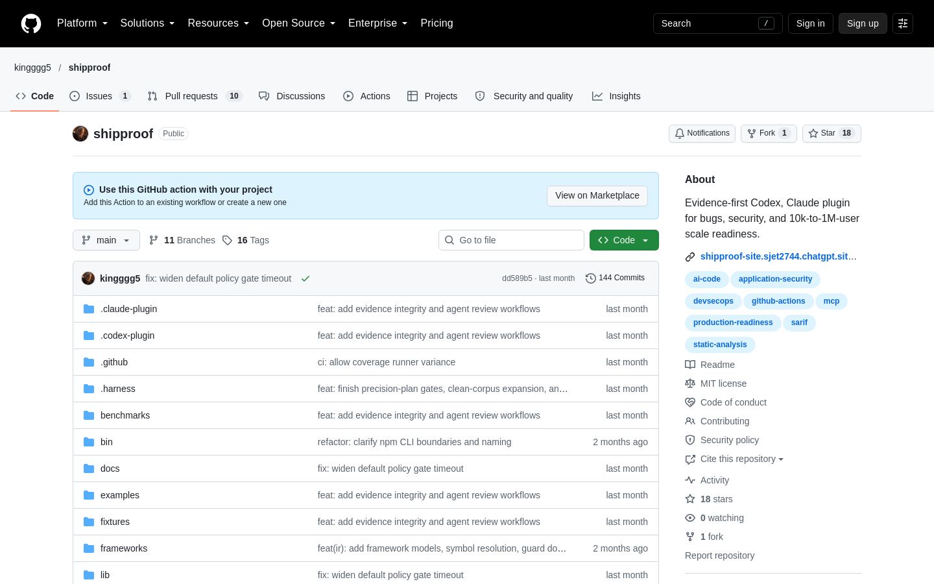934x584 pixels.
Task: Fork the shipproof repository
Action: click(x=769, y=134)
